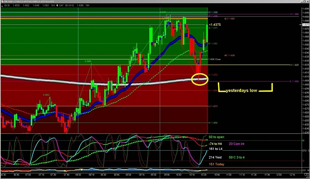The height and width of the screenshot is (179, 310).
Task: Click the 08:00 time axis label
Action: [x=78, y=175]
